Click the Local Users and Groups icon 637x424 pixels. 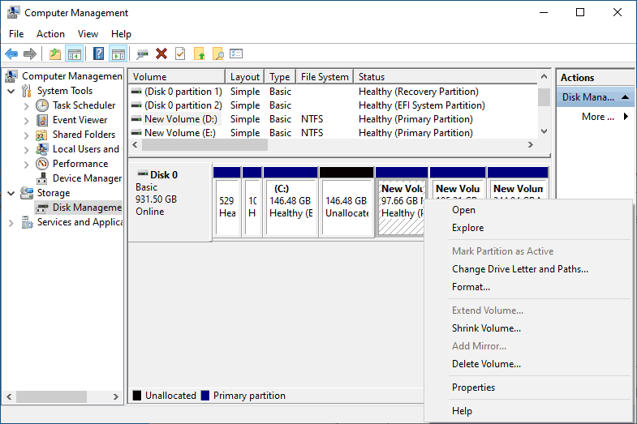point(42,149)
